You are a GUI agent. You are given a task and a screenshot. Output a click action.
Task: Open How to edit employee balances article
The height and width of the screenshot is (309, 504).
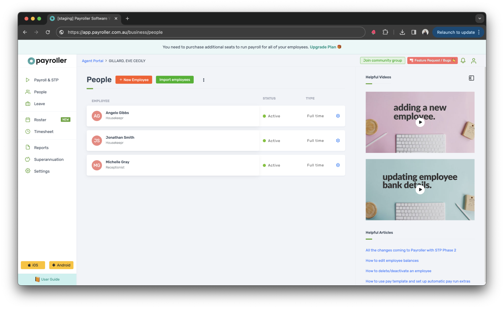[x=392, y=261]
